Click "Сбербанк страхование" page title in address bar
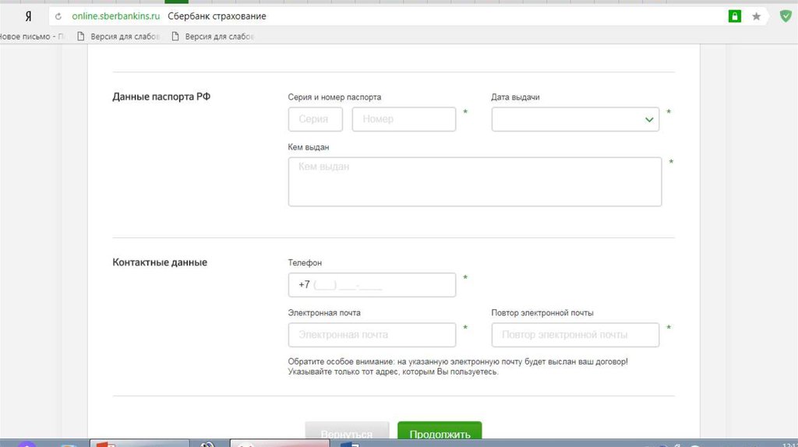Screen dimensions: 798x447 pos(217,16)
